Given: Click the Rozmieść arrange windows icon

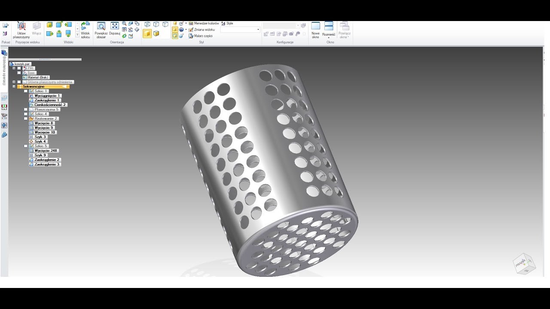Looking at the screenshot, I should [x=329, y=27].
